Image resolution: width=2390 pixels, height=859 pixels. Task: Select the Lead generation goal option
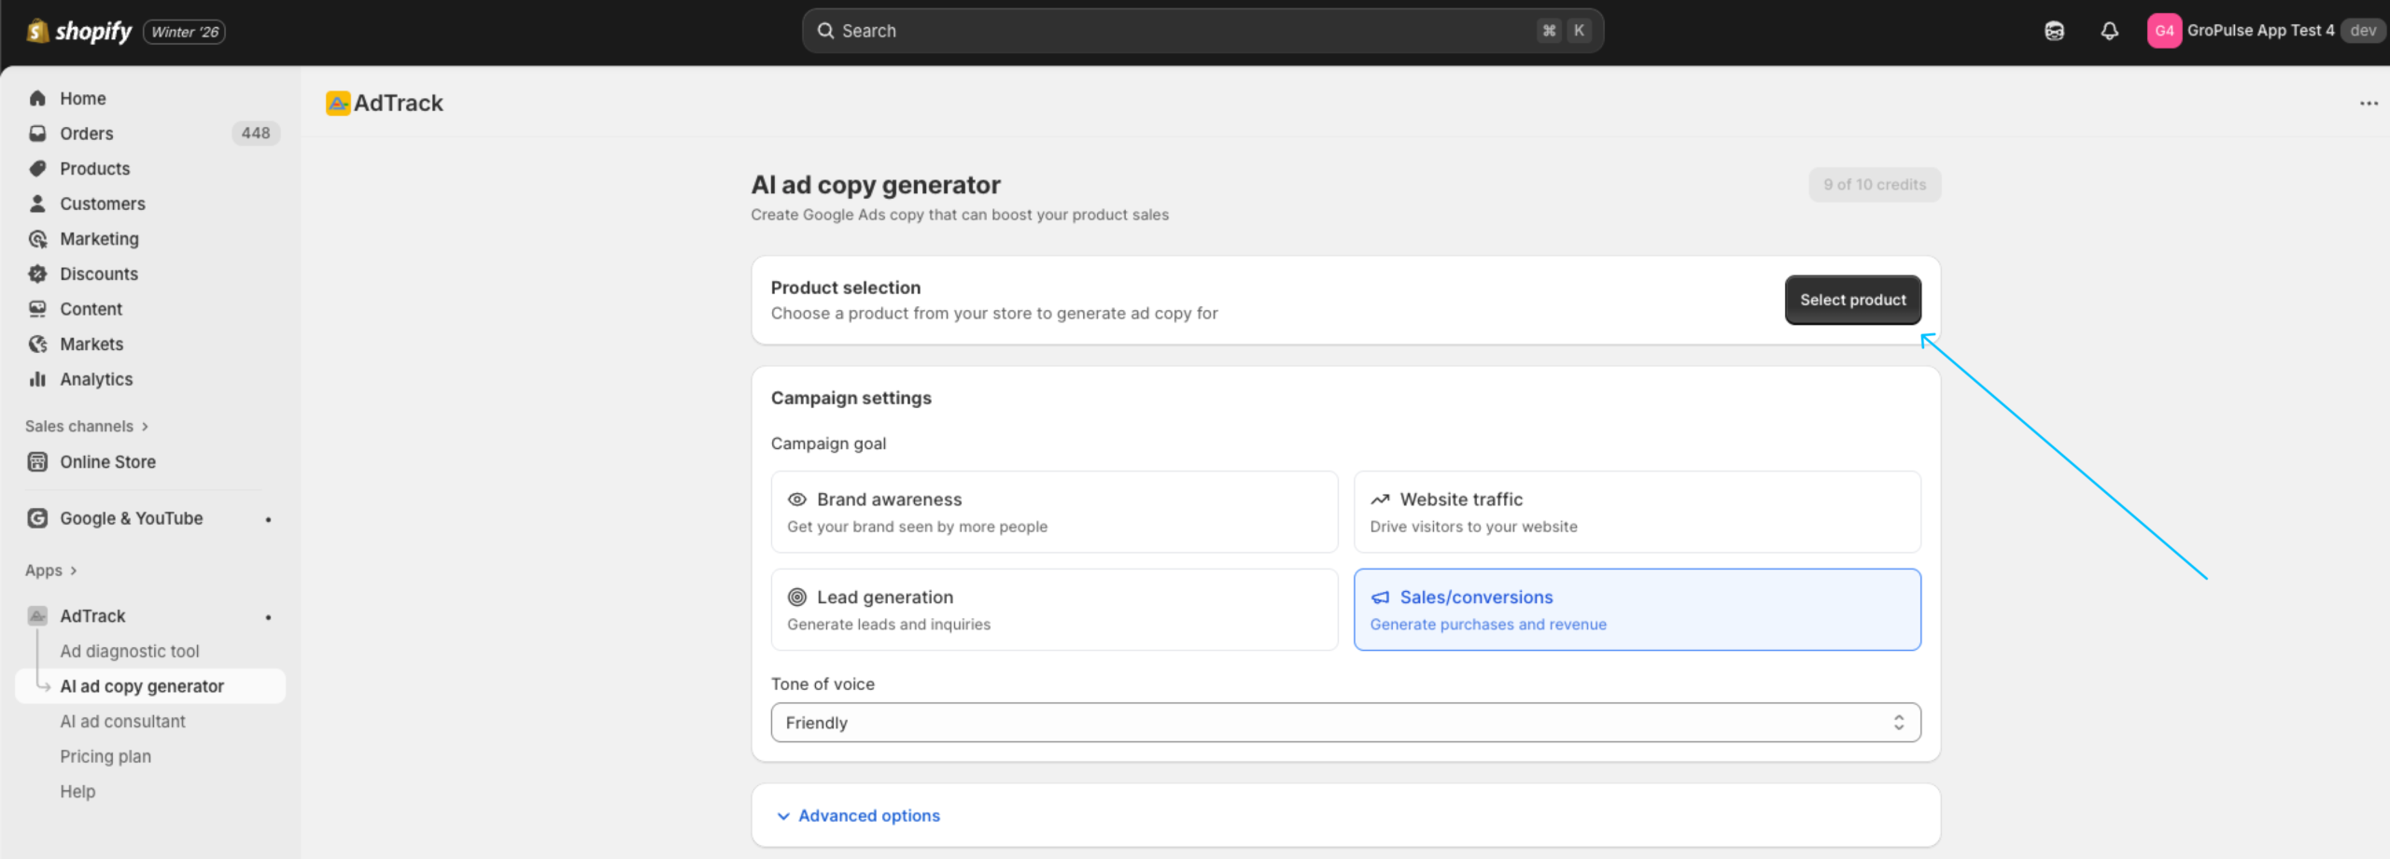(x=1054, y=610)
